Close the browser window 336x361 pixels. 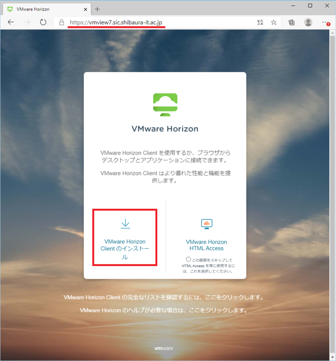[x=327, y=5]
